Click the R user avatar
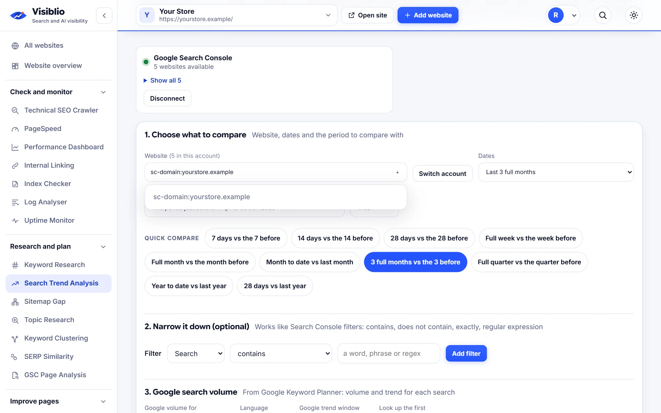This screenshot has width=661, height=413. coord(556,15)
